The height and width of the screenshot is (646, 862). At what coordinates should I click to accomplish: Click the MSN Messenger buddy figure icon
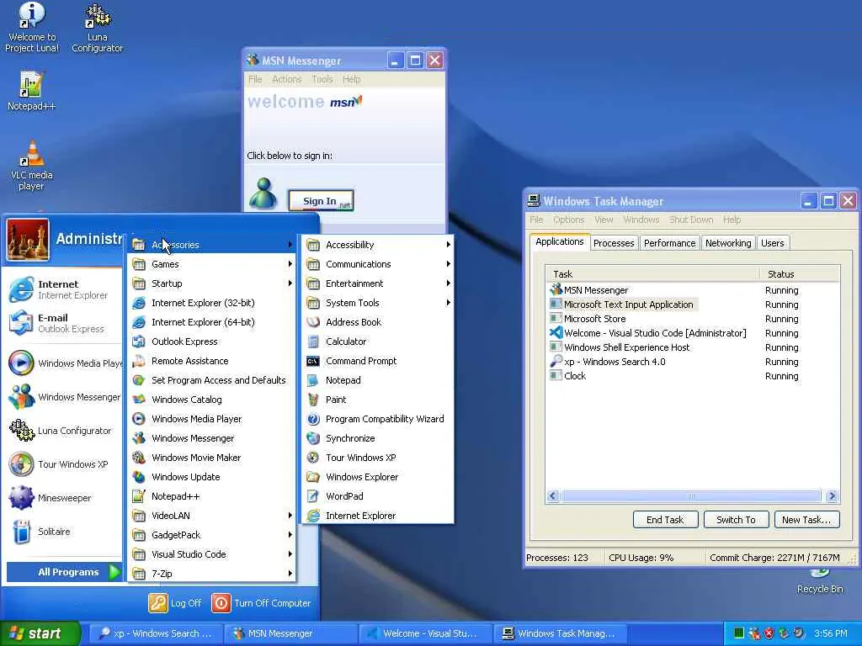[x=263, y=193]
